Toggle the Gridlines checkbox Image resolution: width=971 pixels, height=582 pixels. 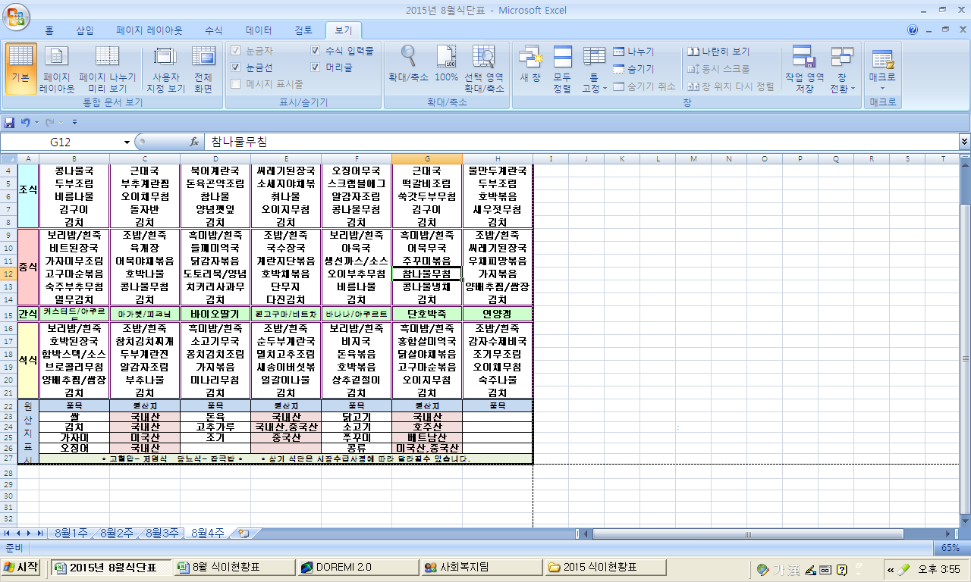pyautogui.click(x=236, y=67)
